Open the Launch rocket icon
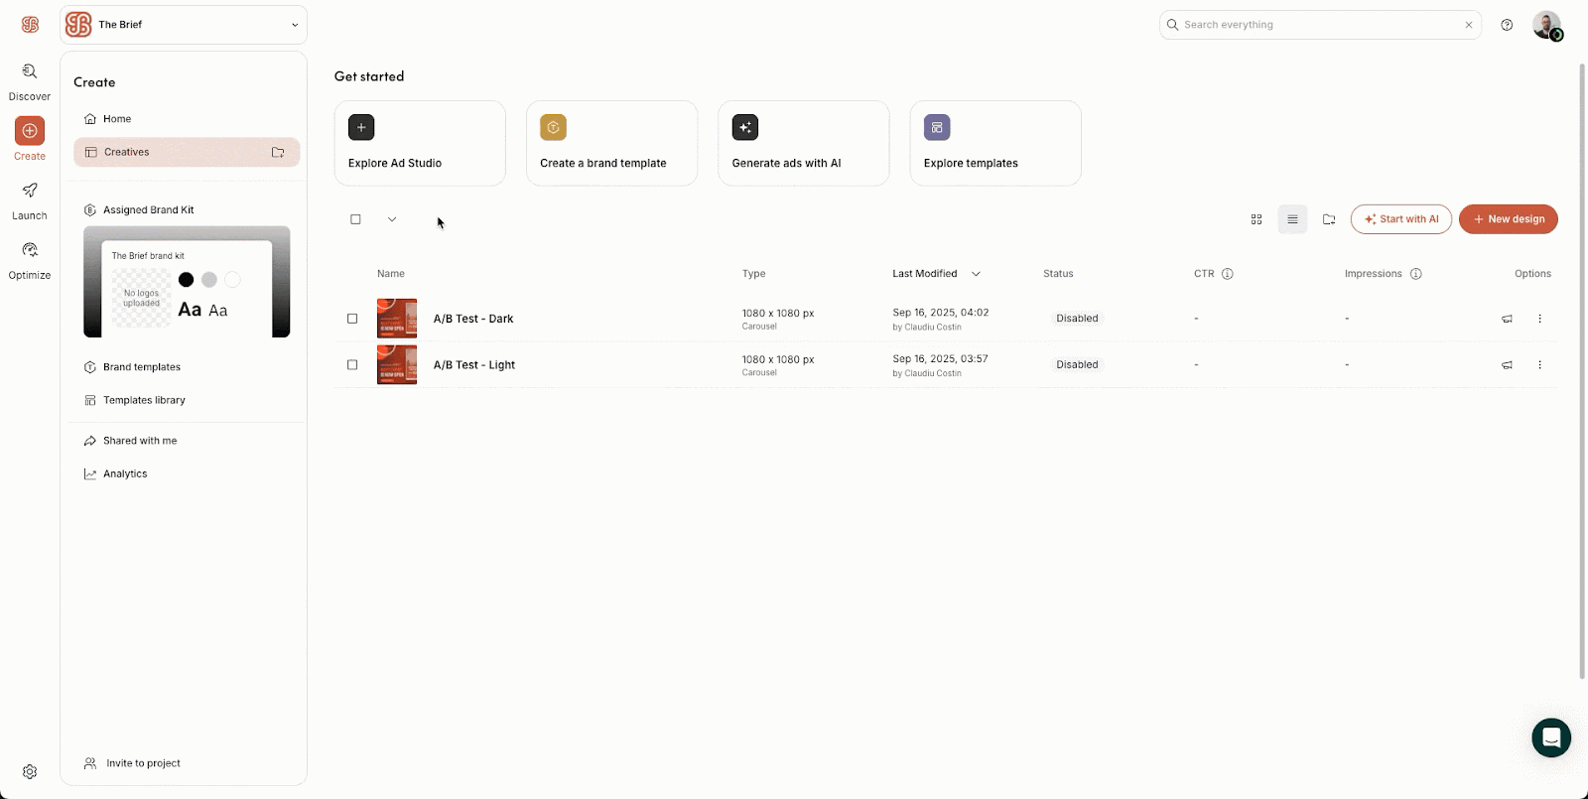The width and height of the screenshot is (1588, 799). tap(30, 191)
